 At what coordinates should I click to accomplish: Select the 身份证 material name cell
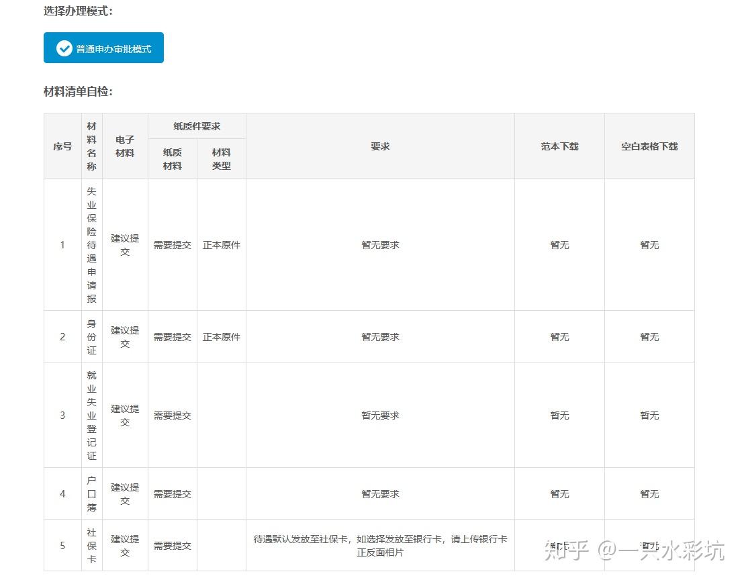click(x=91, y=337)
